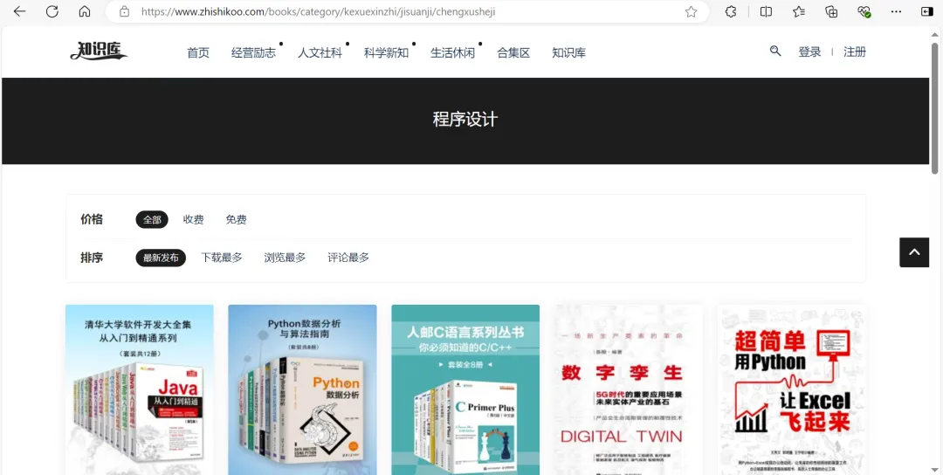Open the Python数据分析与算法指南 book cover
The width and height of the screenshot is (943, 475).
302,389
